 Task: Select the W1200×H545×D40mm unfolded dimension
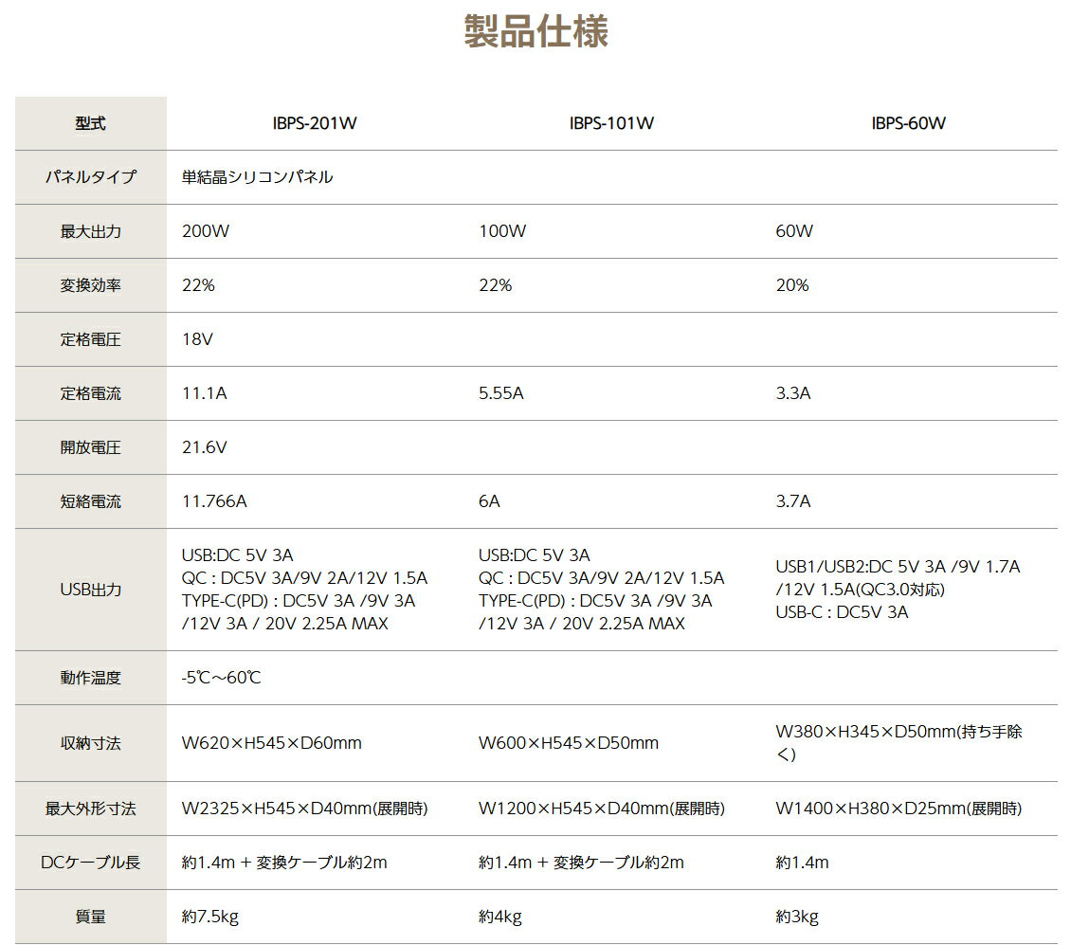(x=601, y=809)
